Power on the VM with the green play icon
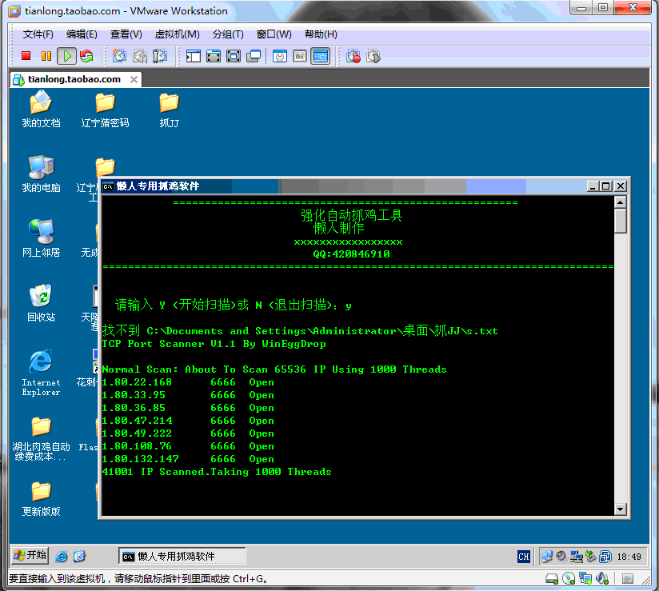The height and width of the screenshot is (591, 659). (x=67, y=56)
